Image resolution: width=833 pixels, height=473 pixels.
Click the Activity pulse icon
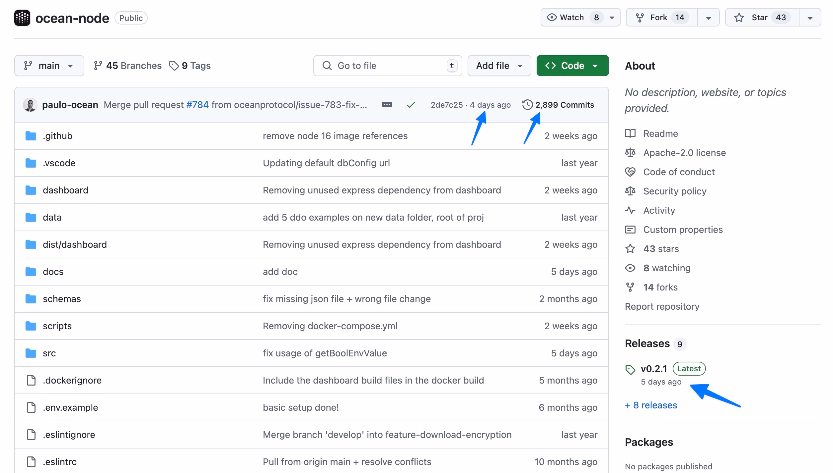coord(630,210)
